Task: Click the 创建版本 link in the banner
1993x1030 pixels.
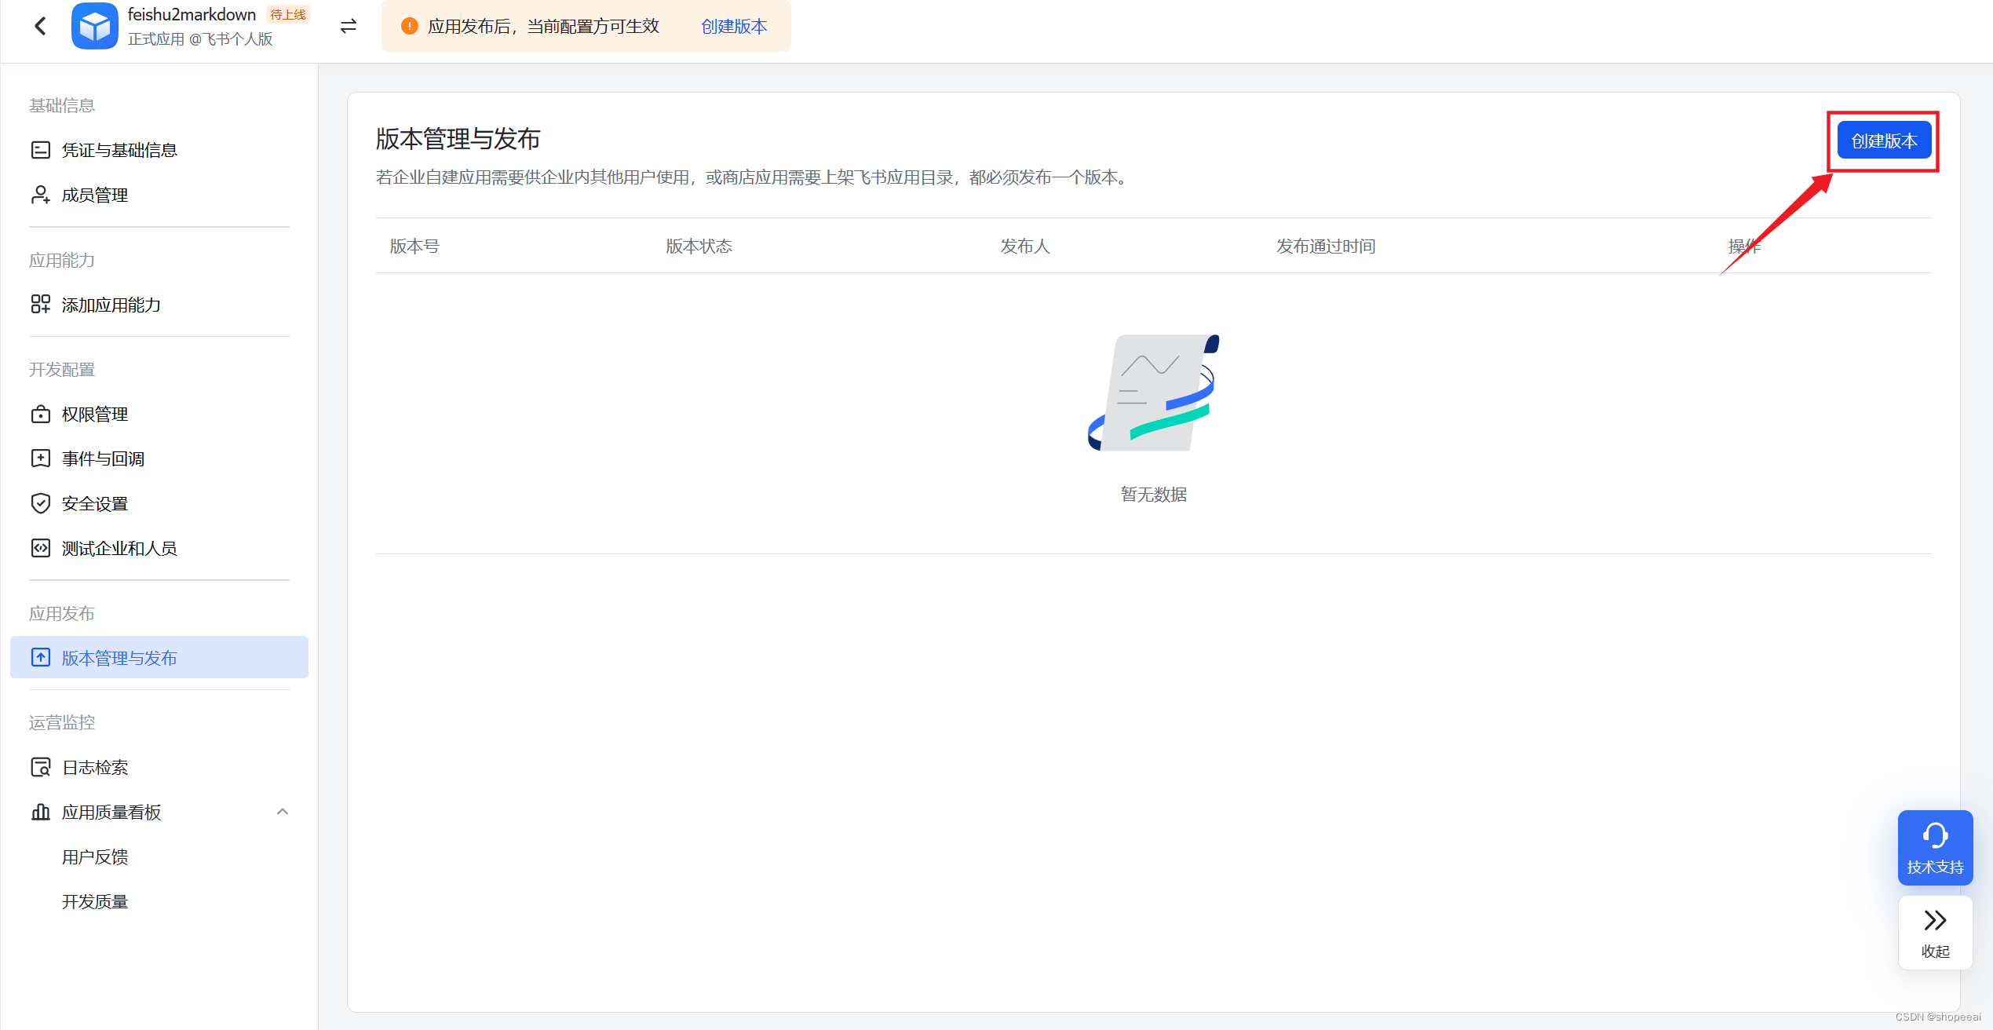Action: tap(733, 26)
